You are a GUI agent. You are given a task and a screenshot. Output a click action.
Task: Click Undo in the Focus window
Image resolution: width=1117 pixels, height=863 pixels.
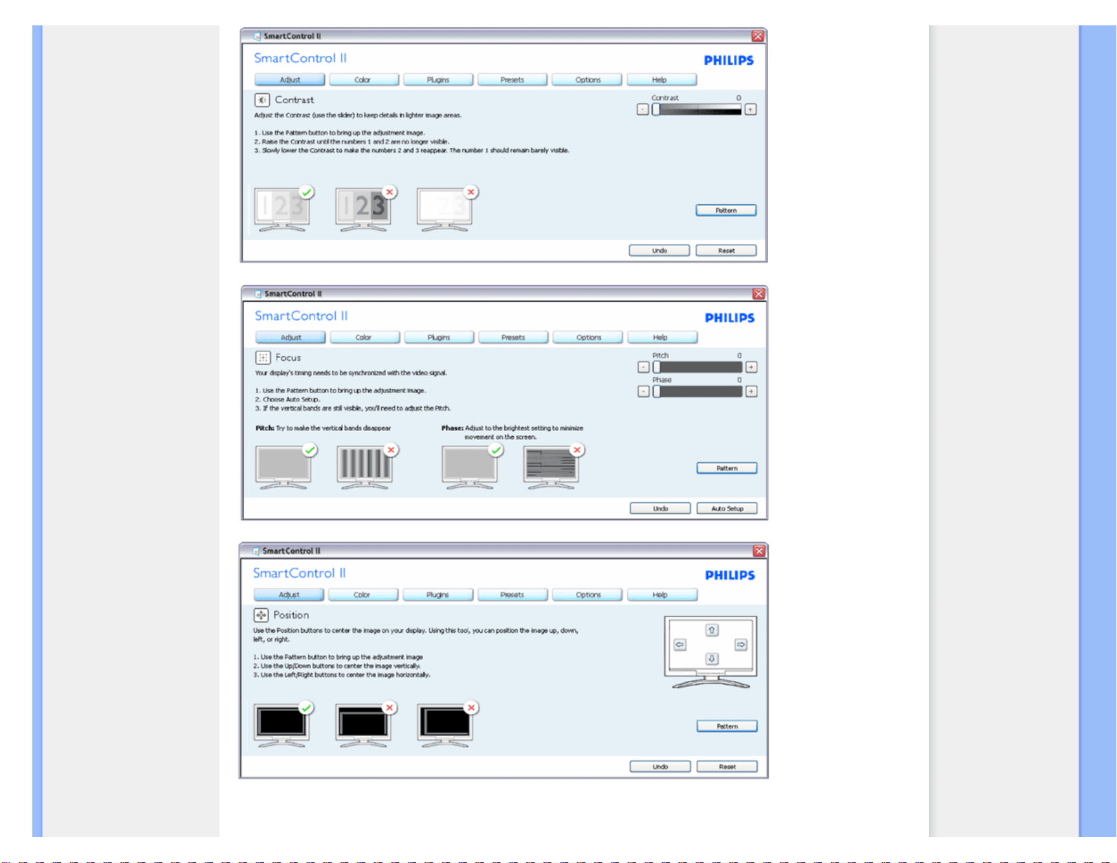660,509
